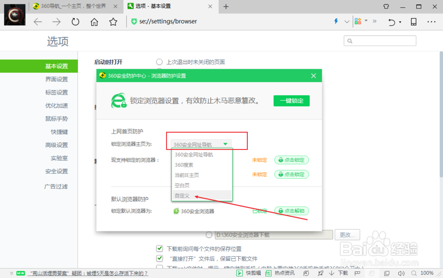Click the undo closed tab icon
The height and width of the screenshot is (278, 443).
tap(392, 22)
